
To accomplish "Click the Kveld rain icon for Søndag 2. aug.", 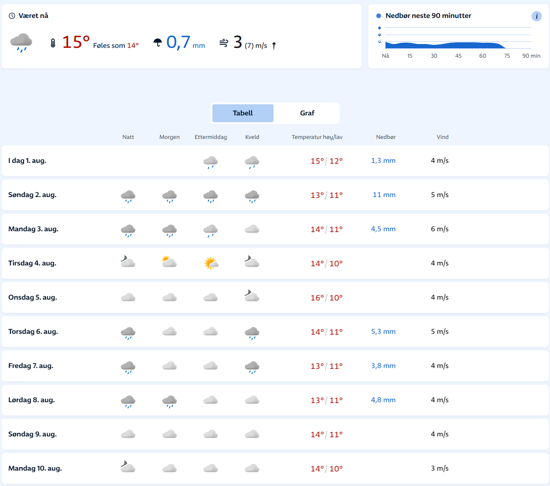I will click(252, 196).
